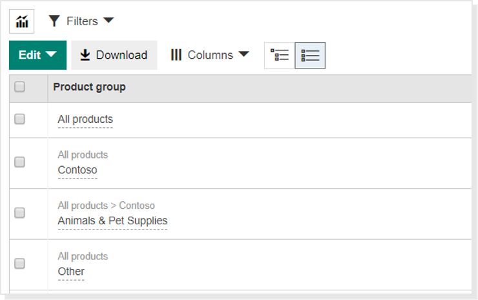The height and width of the screenshot is (300, 478).
Task: Check the All products row checkbox
Action: 20,119
